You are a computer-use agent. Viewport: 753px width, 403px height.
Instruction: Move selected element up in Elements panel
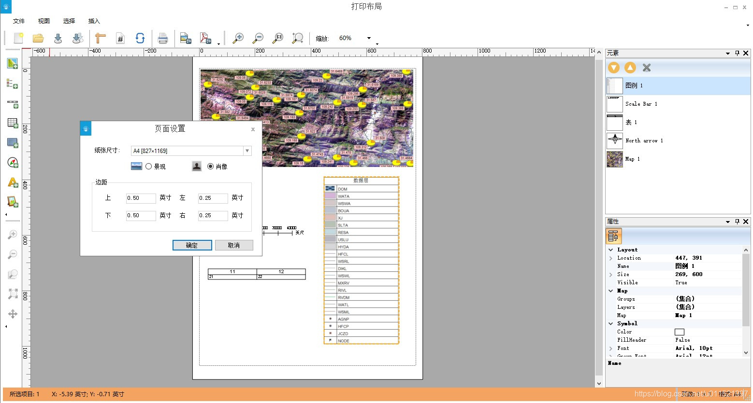630,68
